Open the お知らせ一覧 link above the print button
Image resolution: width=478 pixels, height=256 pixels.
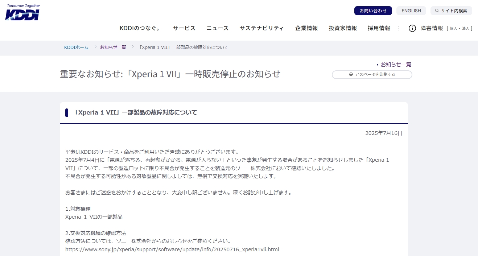(396, 65)
